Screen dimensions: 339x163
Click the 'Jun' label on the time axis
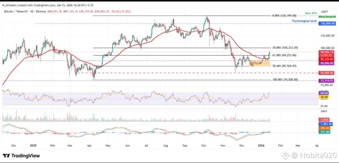[x=127, y=146]
